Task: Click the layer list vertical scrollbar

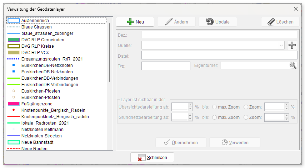Action: (110, 52)
